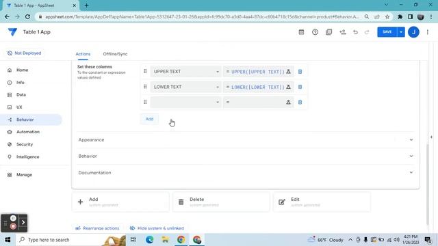Click the browser address bar
438x246 pixels.
(x=202, y=16)
